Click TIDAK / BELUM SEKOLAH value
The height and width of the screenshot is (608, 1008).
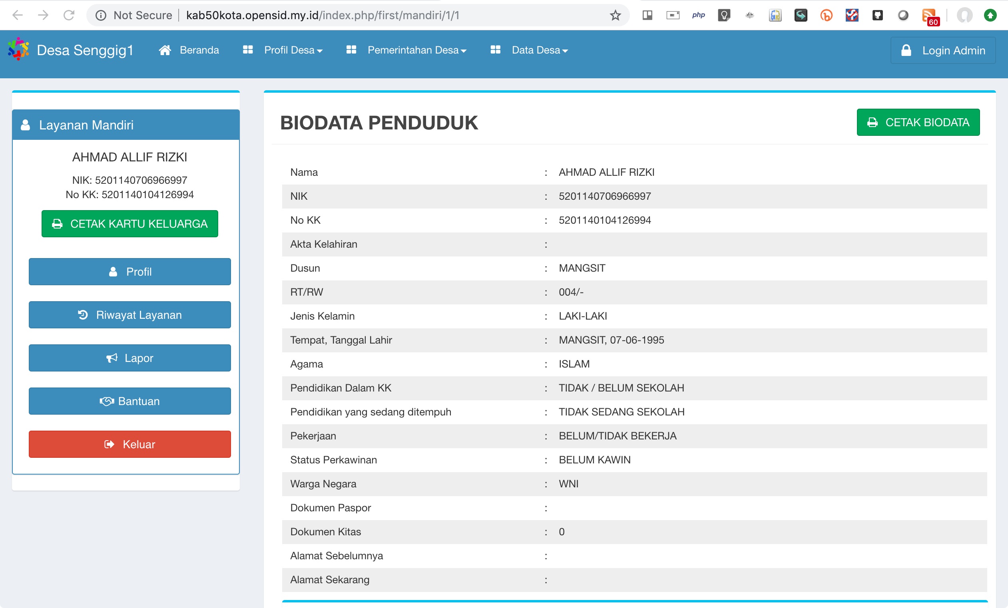pyautogui.click(x=621, y=387)
